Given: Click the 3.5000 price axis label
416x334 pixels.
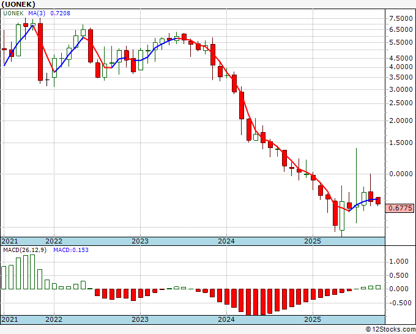Looking at the screenshot, I should point(401,77).
